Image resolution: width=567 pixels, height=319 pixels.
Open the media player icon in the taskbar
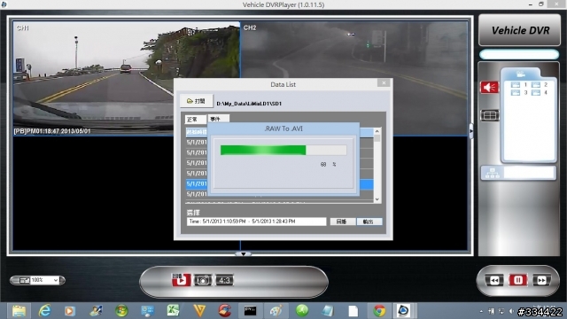point(70,311)
